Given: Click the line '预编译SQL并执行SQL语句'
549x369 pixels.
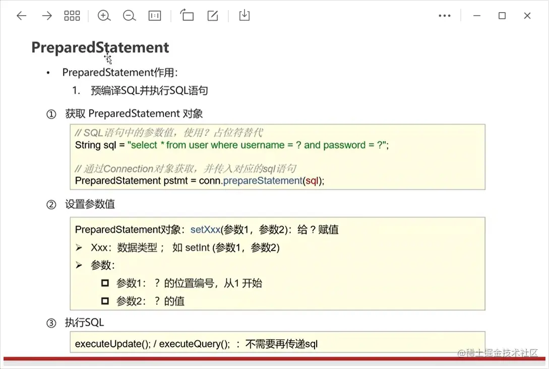Looking at the screenshot, I should [149, 91].
